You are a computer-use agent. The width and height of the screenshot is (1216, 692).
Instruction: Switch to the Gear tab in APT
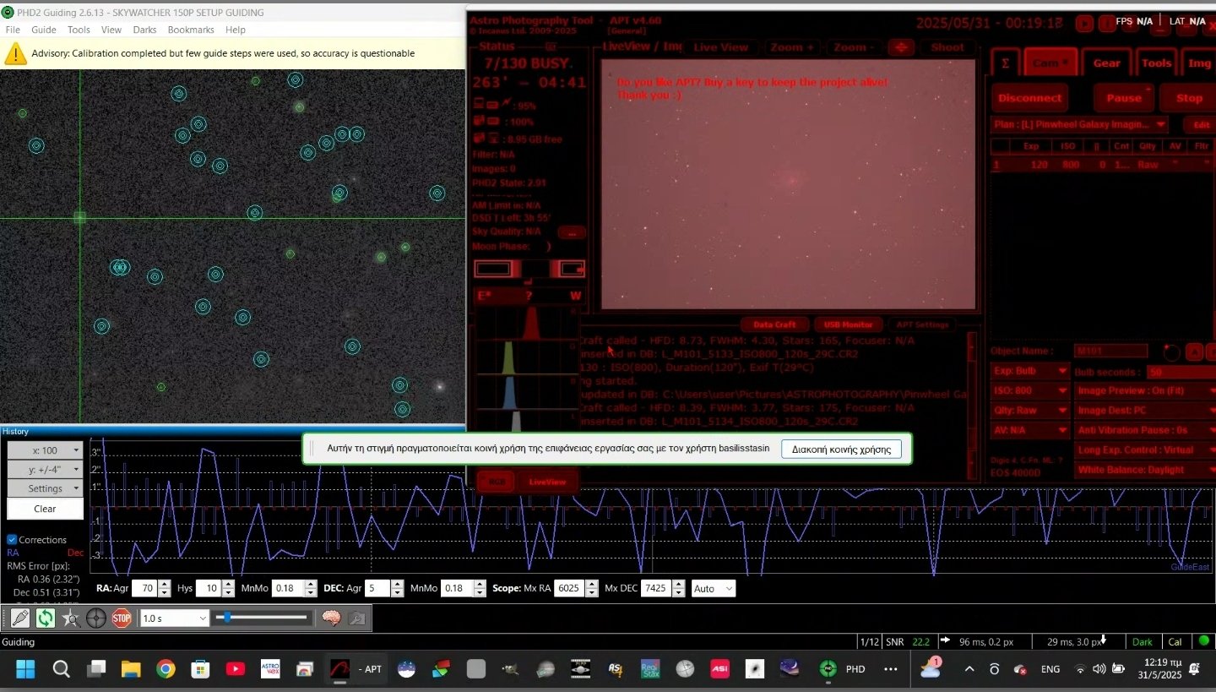click(x=1106, y=63)
